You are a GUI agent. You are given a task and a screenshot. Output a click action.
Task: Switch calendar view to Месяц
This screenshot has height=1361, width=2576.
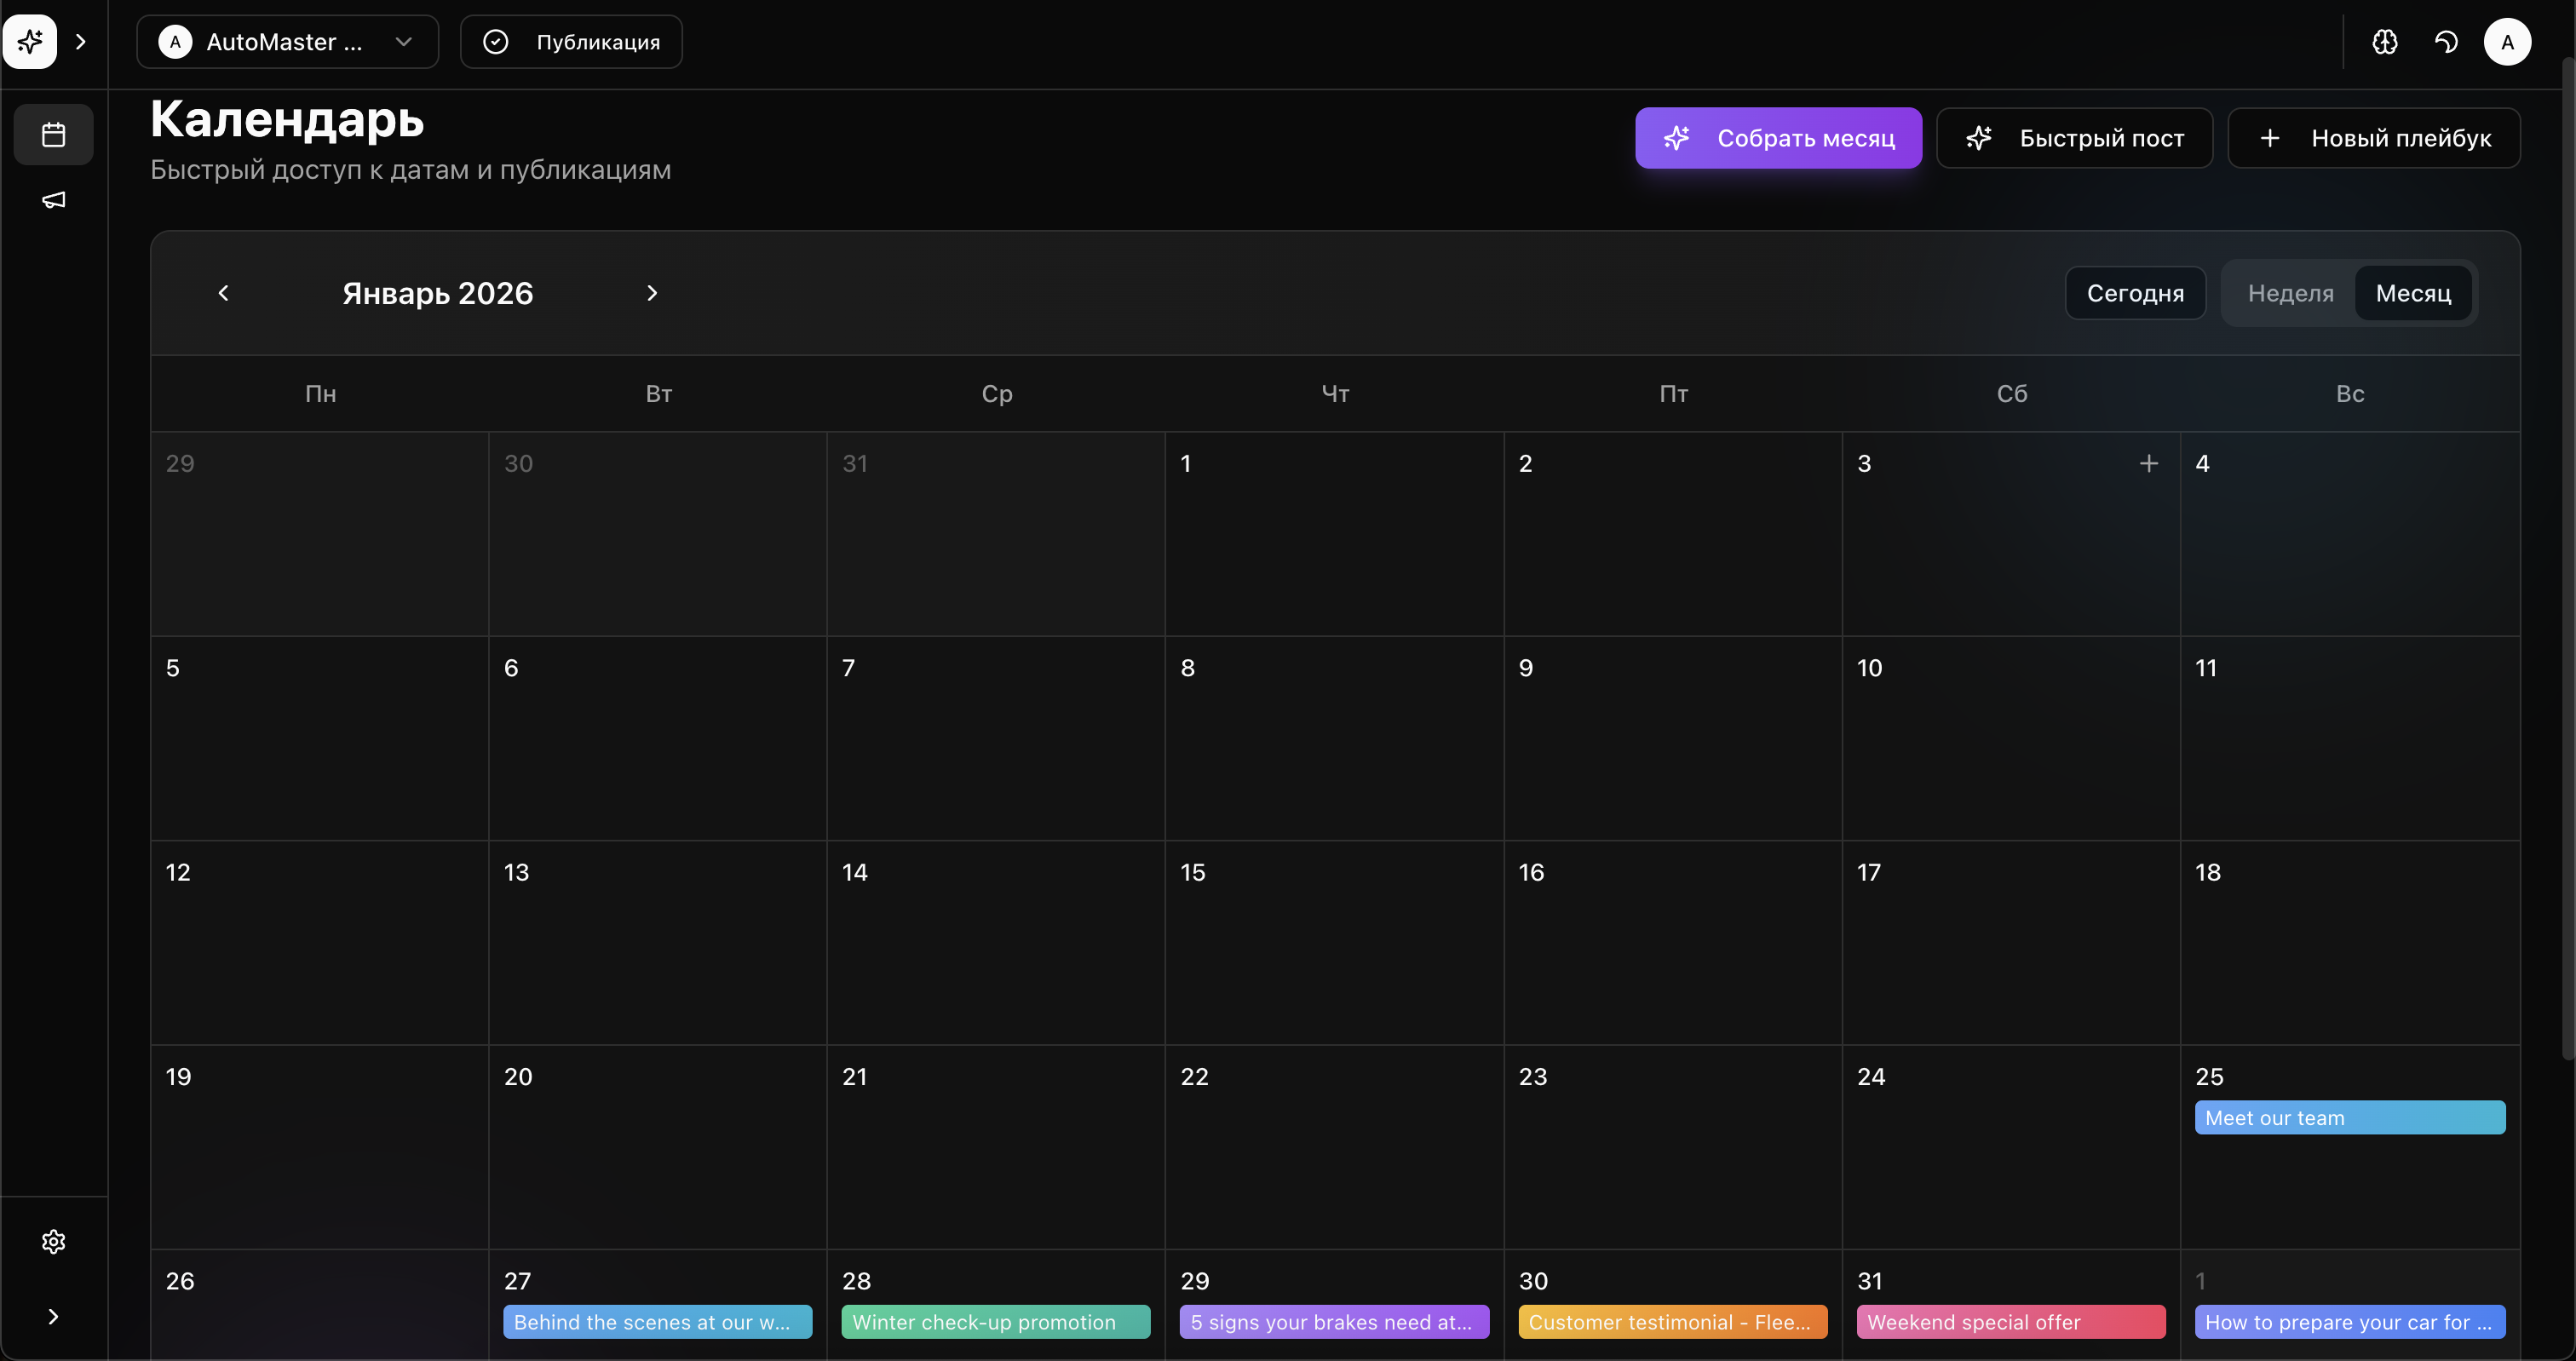coord(2413,293)
